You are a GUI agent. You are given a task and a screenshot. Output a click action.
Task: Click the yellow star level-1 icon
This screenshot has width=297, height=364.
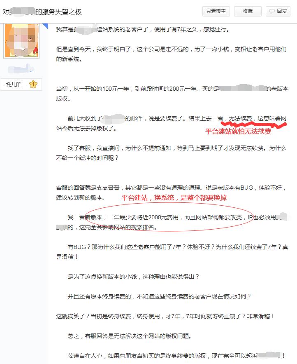(x=33, y=84)
